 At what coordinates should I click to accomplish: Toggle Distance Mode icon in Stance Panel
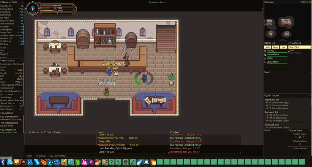pos(300,152)
